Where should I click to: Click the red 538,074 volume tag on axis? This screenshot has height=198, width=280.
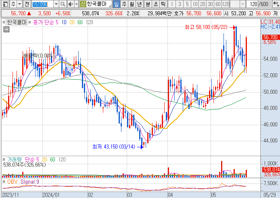click(271, 169)
